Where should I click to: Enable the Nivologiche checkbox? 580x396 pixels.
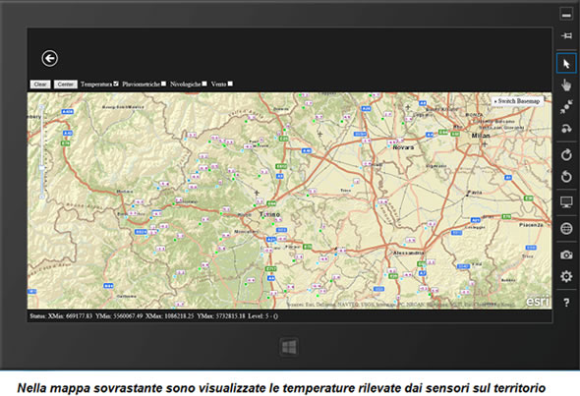204,84
